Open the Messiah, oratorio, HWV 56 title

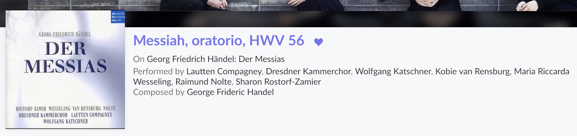tap(219, 41)
